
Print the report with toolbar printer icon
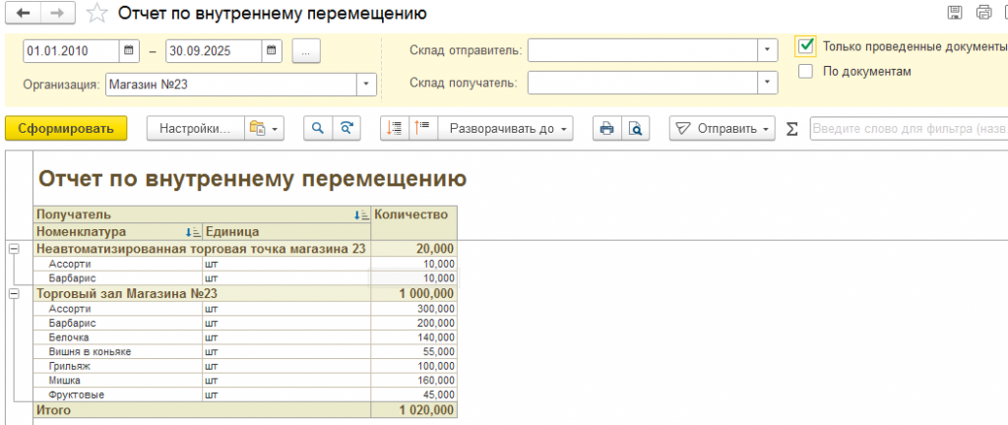[x=606, y=129]
